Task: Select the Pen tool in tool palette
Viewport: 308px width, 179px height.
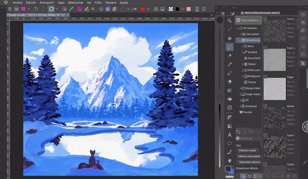Action: pyautogui.click(x=229, y=73)
